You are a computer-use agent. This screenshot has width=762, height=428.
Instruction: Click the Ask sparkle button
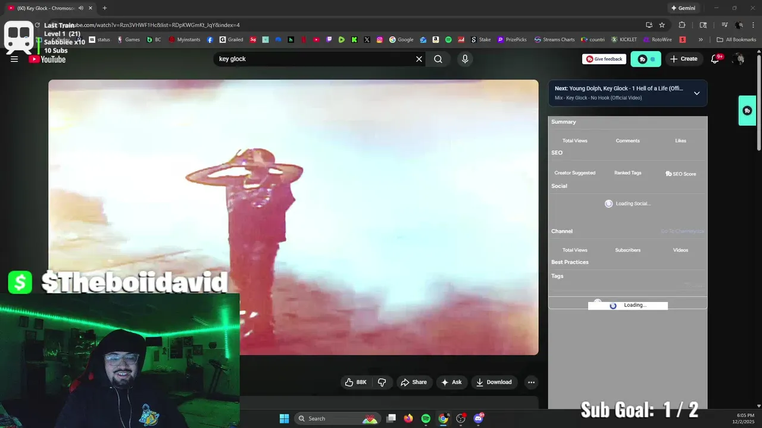pos(451,382)
